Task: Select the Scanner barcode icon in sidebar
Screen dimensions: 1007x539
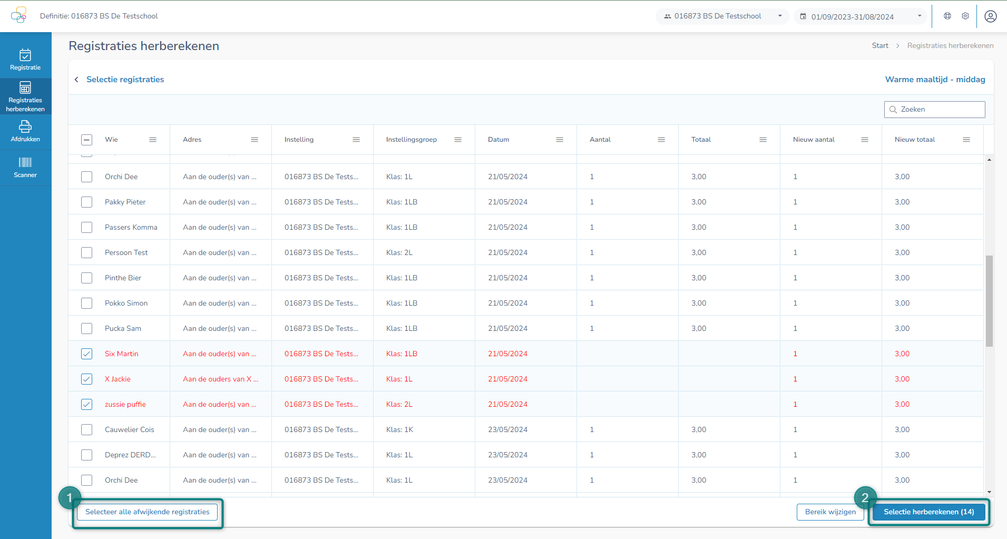Action: [25, 168]
